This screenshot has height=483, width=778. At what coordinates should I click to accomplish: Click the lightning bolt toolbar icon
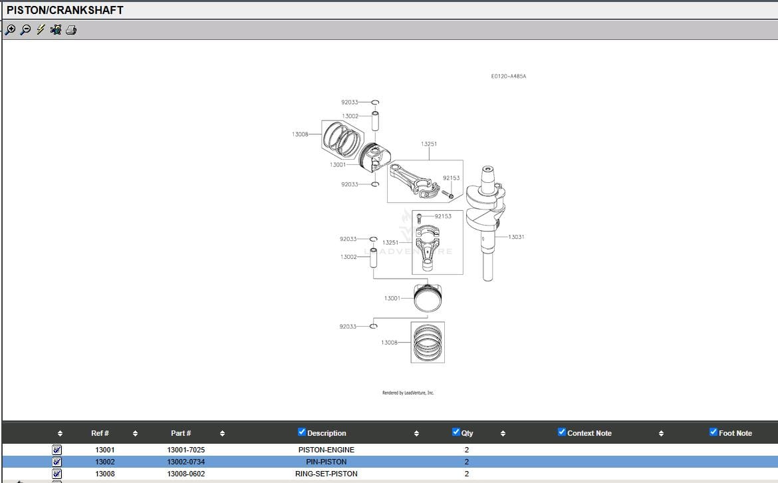pyautogui.click(x=41, y=29)
